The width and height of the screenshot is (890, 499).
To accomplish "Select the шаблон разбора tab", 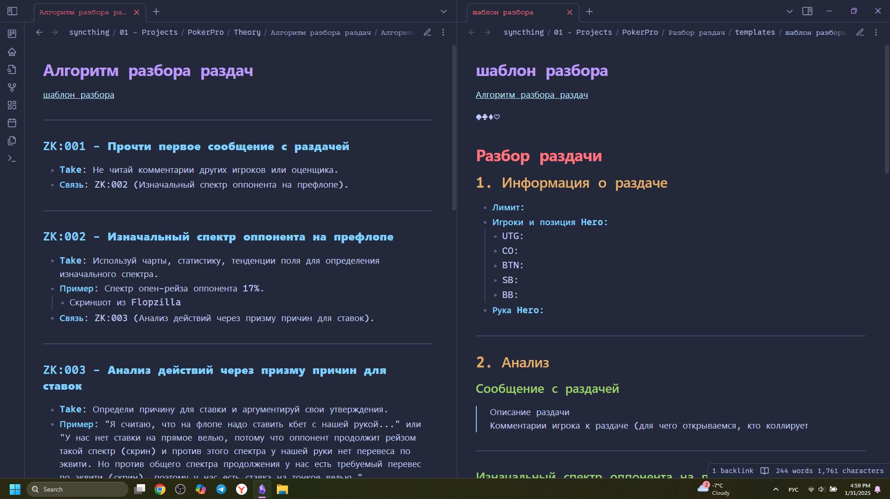I will pos(503,13).
